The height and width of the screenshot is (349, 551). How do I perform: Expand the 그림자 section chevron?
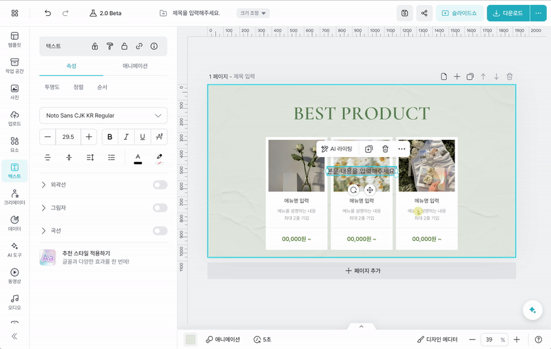click(x=44, y=208)
